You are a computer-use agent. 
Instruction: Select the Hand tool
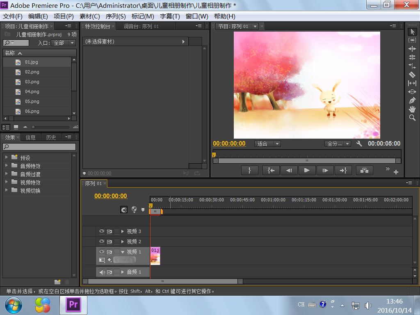click(x=412, y=109)
